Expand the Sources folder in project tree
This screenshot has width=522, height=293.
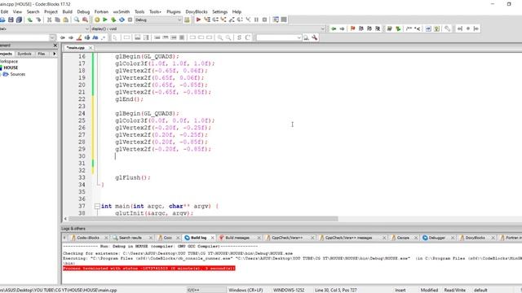1,74
